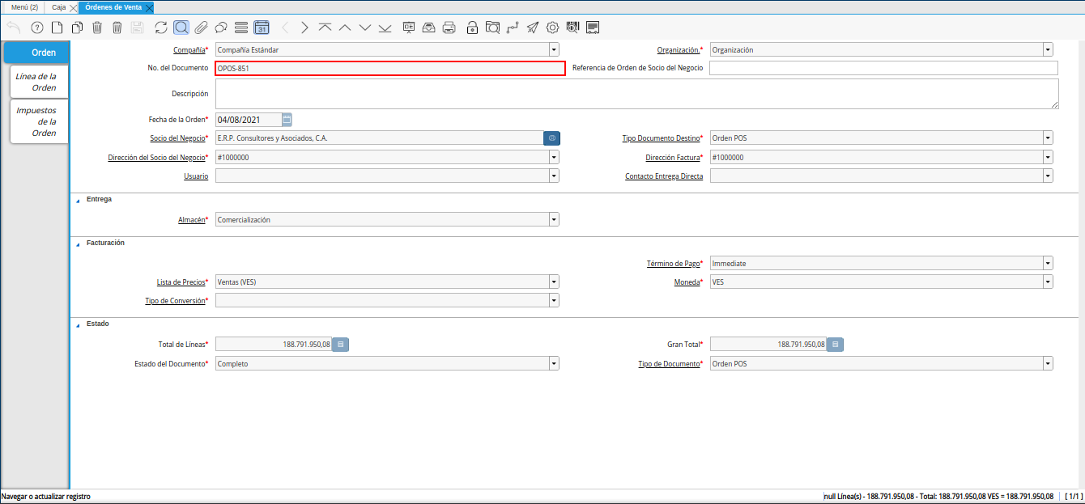Open attachments with the paperclip icon
Image resolution: width=1085 pixels, height=504 pixels.
click(x=201, y=28)
